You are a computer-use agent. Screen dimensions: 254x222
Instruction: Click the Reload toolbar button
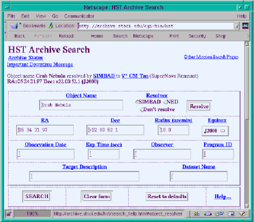(66, 36)
